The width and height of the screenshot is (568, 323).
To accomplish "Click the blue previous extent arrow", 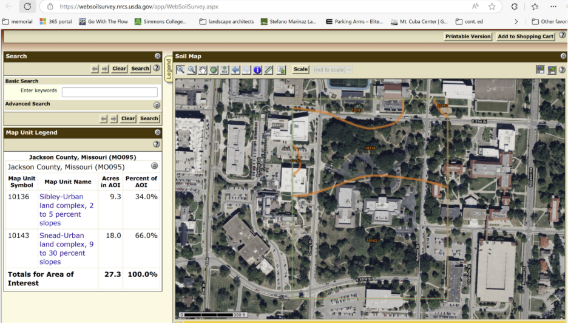I will [x=235, y=70].
